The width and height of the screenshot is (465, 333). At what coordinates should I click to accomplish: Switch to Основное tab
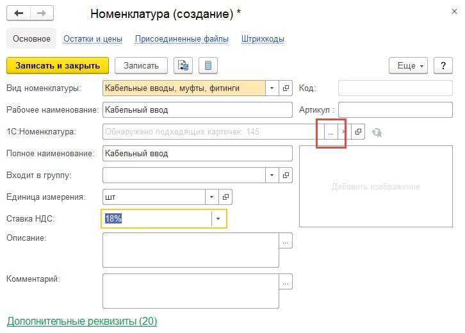[31, 38]
